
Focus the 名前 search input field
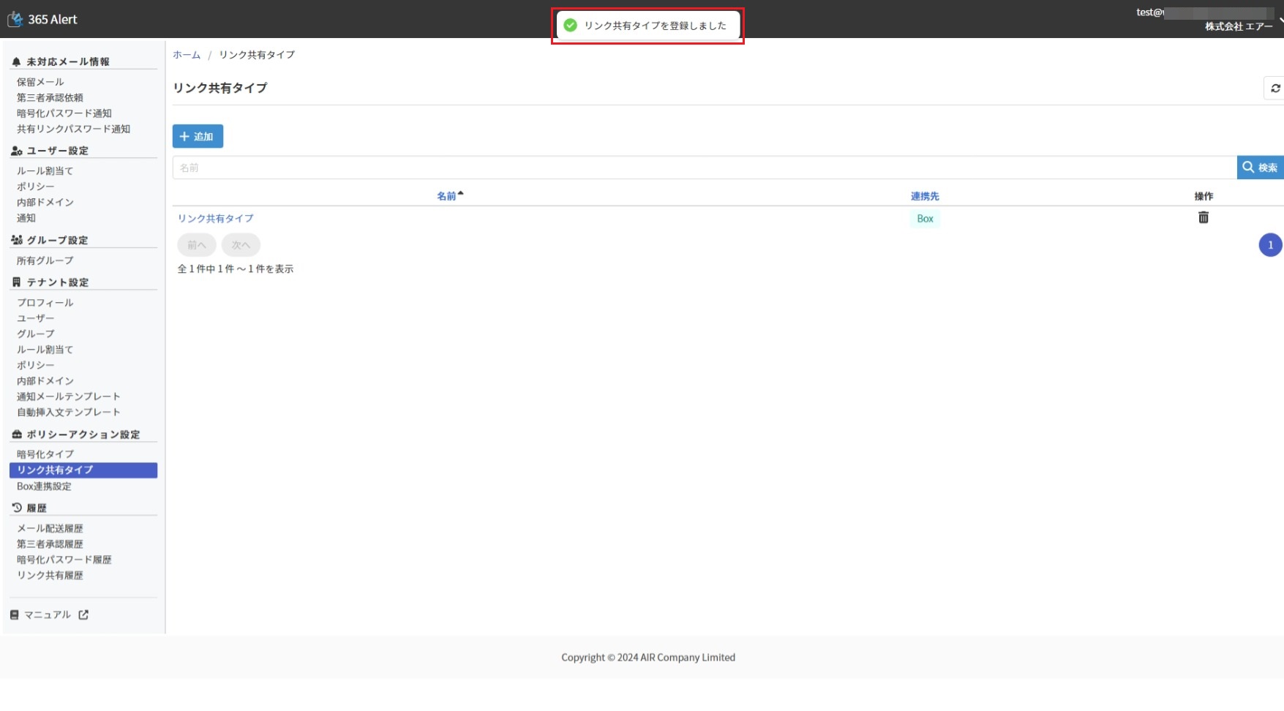pyautogui.click(x=702, y=168)
